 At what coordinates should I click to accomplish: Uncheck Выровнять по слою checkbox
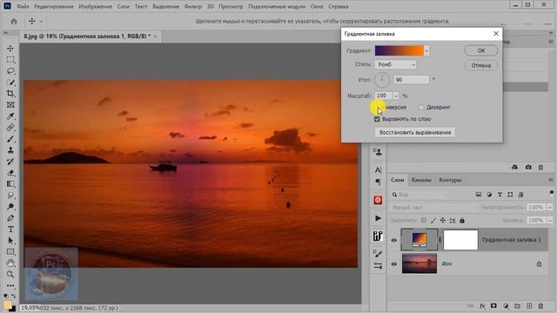(x=377, y=119)
